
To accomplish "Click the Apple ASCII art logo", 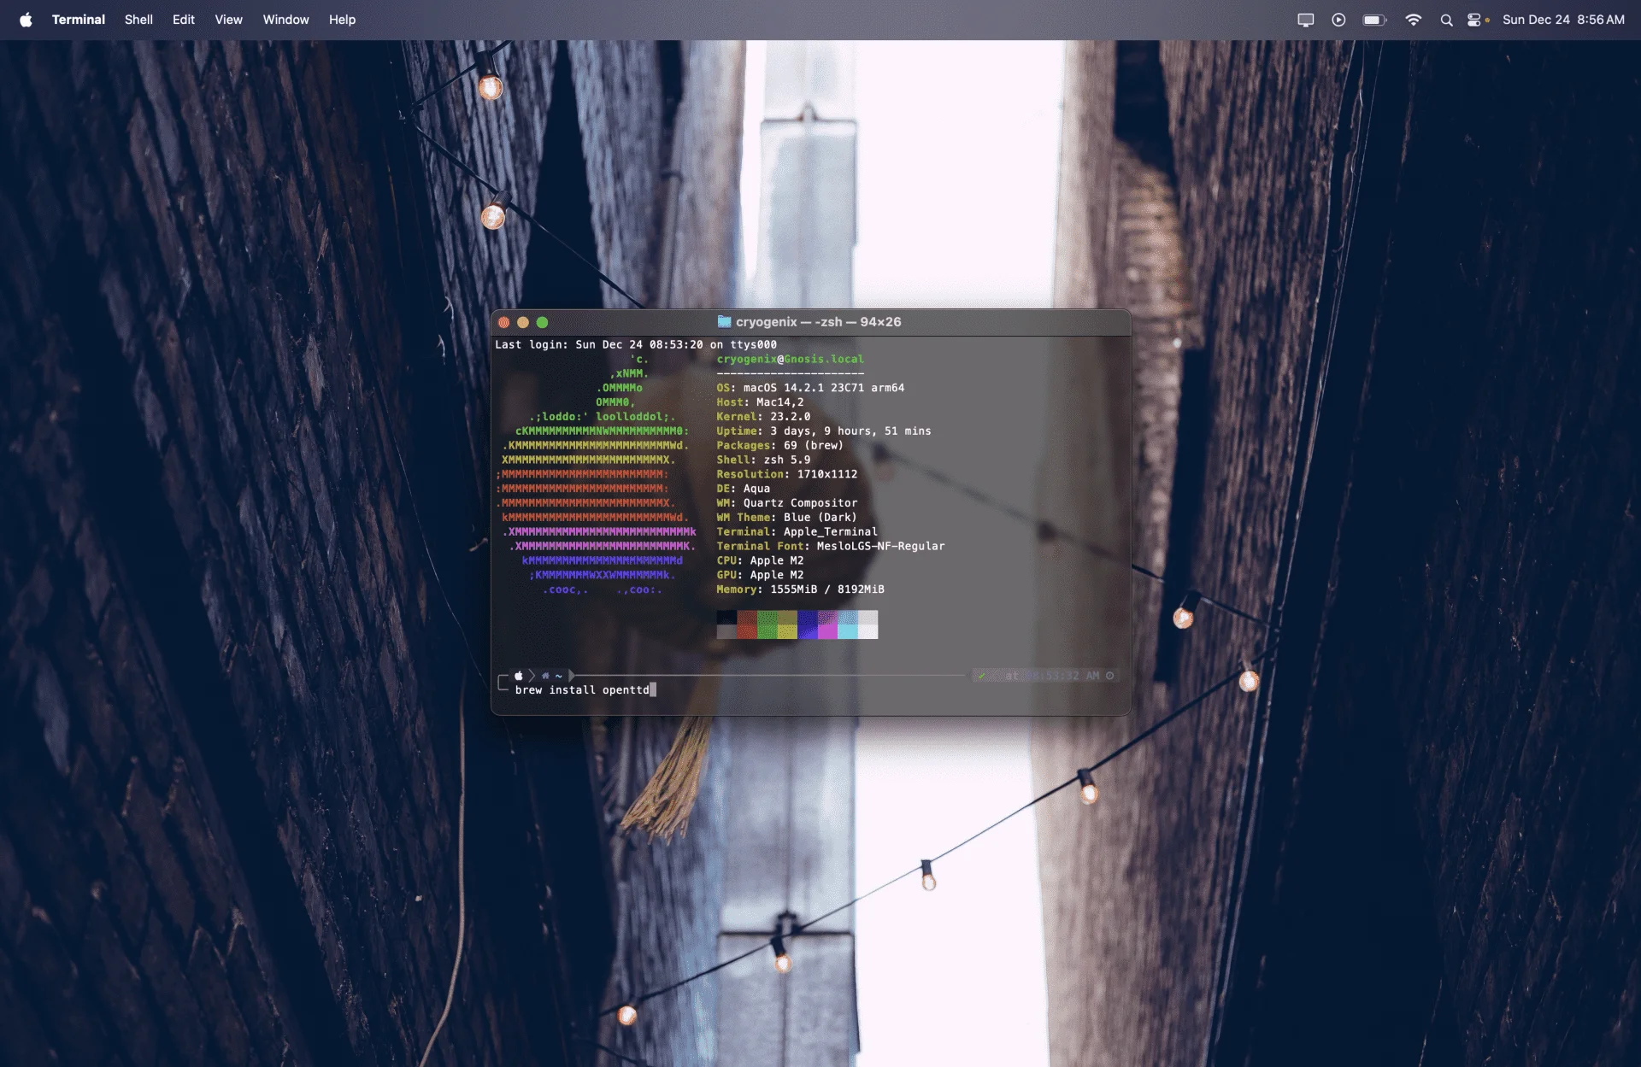I will (597, 474).
